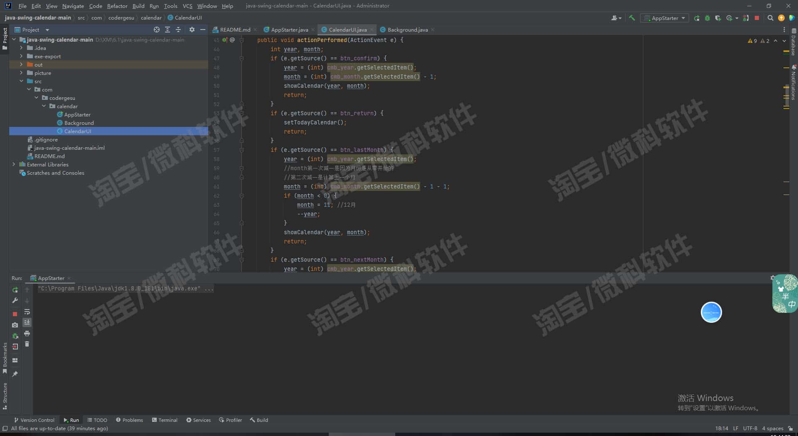This screenshot has width=798, height=436.
Task: Toggle soft-wrap in the Run console
Action: [27, 312]
